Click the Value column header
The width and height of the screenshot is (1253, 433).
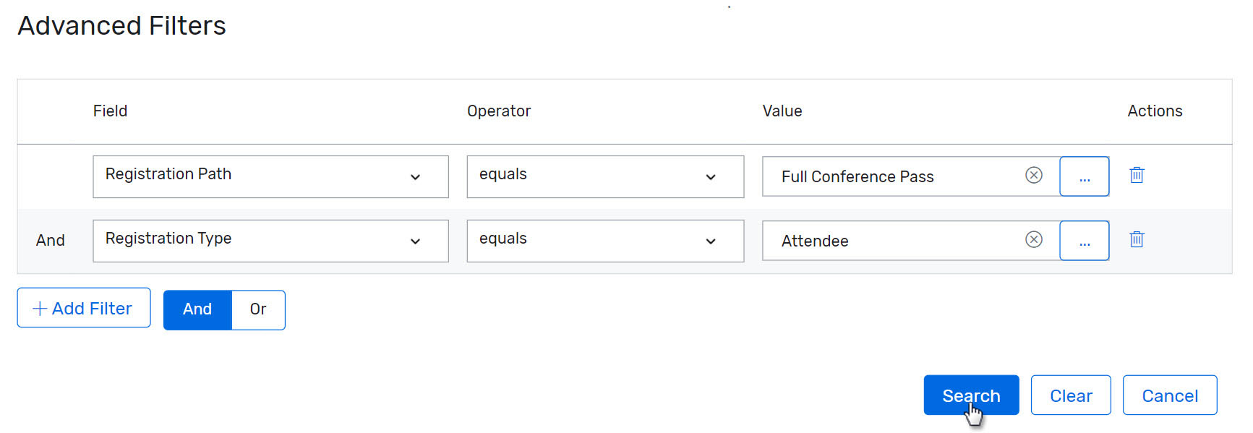pyautogui.click(x=782, y=111)
